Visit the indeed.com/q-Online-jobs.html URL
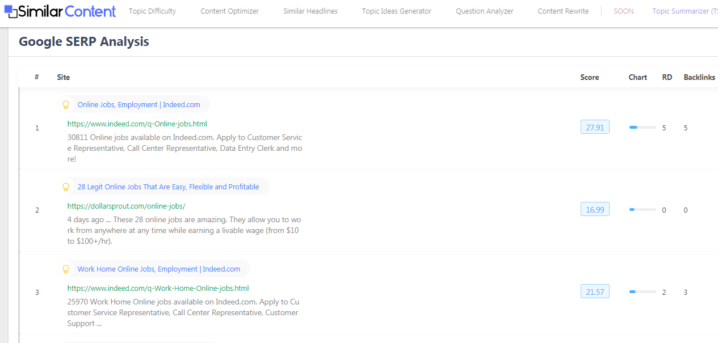This screenshot has width=718, height=343. (x=137, y=124)
